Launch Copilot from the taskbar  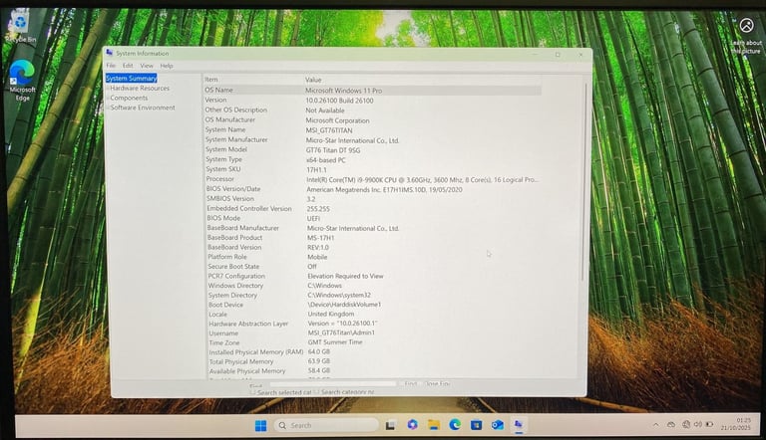pyautogui.click(x=412, y=425)
